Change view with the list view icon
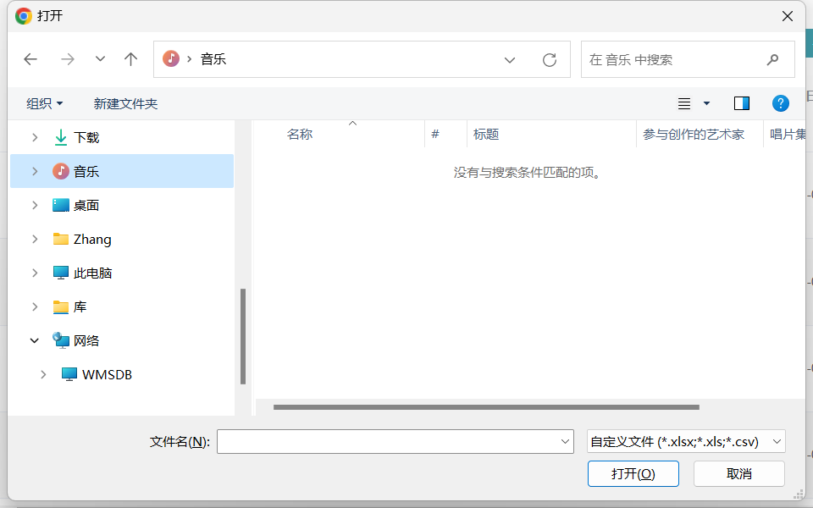Viewport: 813px width, 508px height. 684,103
